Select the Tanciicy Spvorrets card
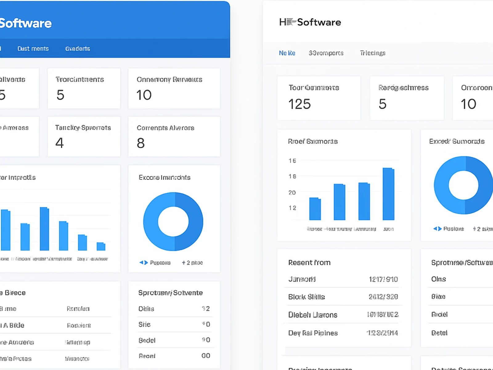 [84, 136]
